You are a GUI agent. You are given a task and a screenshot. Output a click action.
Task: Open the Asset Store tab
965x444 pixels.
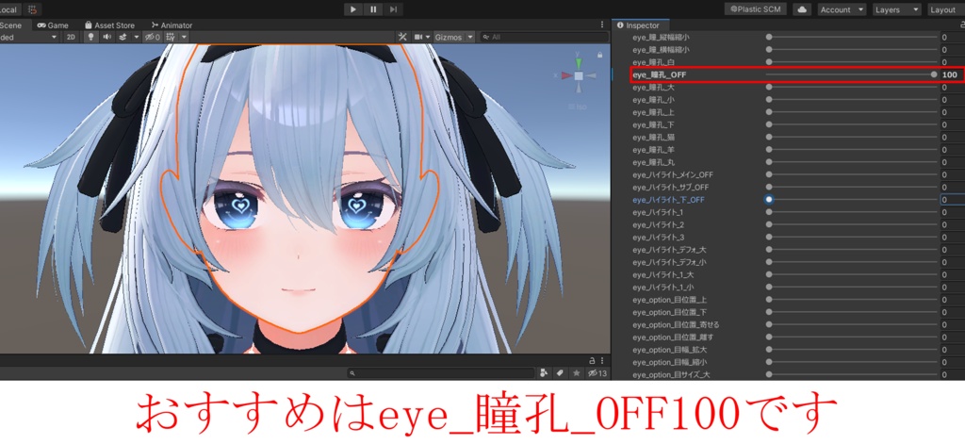tap(109, 25)
